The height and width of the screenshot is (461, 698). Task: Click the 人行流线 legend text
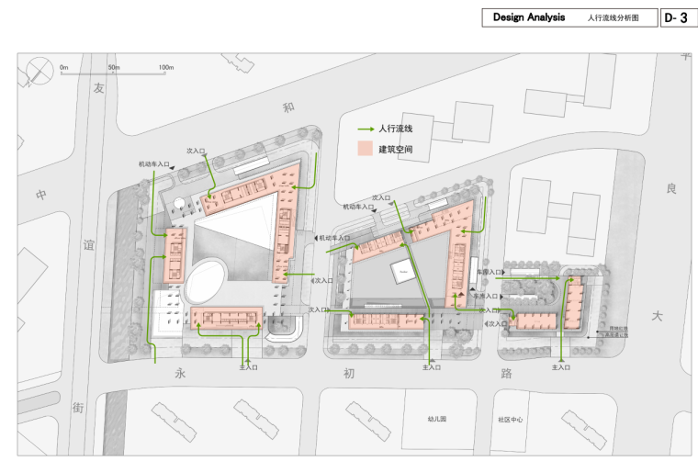pyautogui.click(x=396, y=129)
